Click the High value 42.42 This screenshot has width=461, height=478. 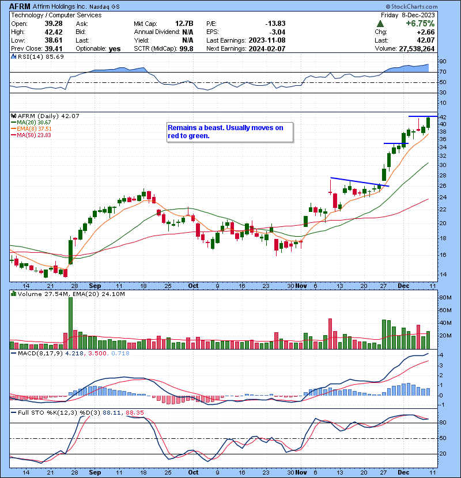(x=54, y=32)
